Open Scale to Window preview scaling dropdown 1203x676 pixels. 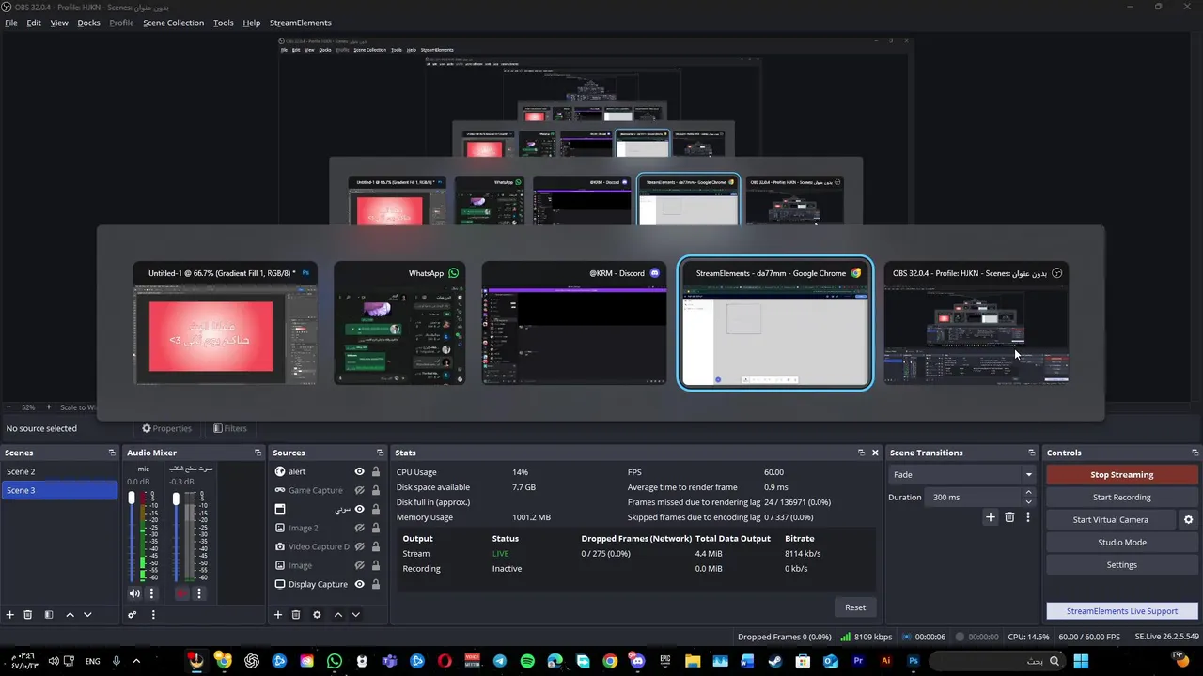[77, 407]
